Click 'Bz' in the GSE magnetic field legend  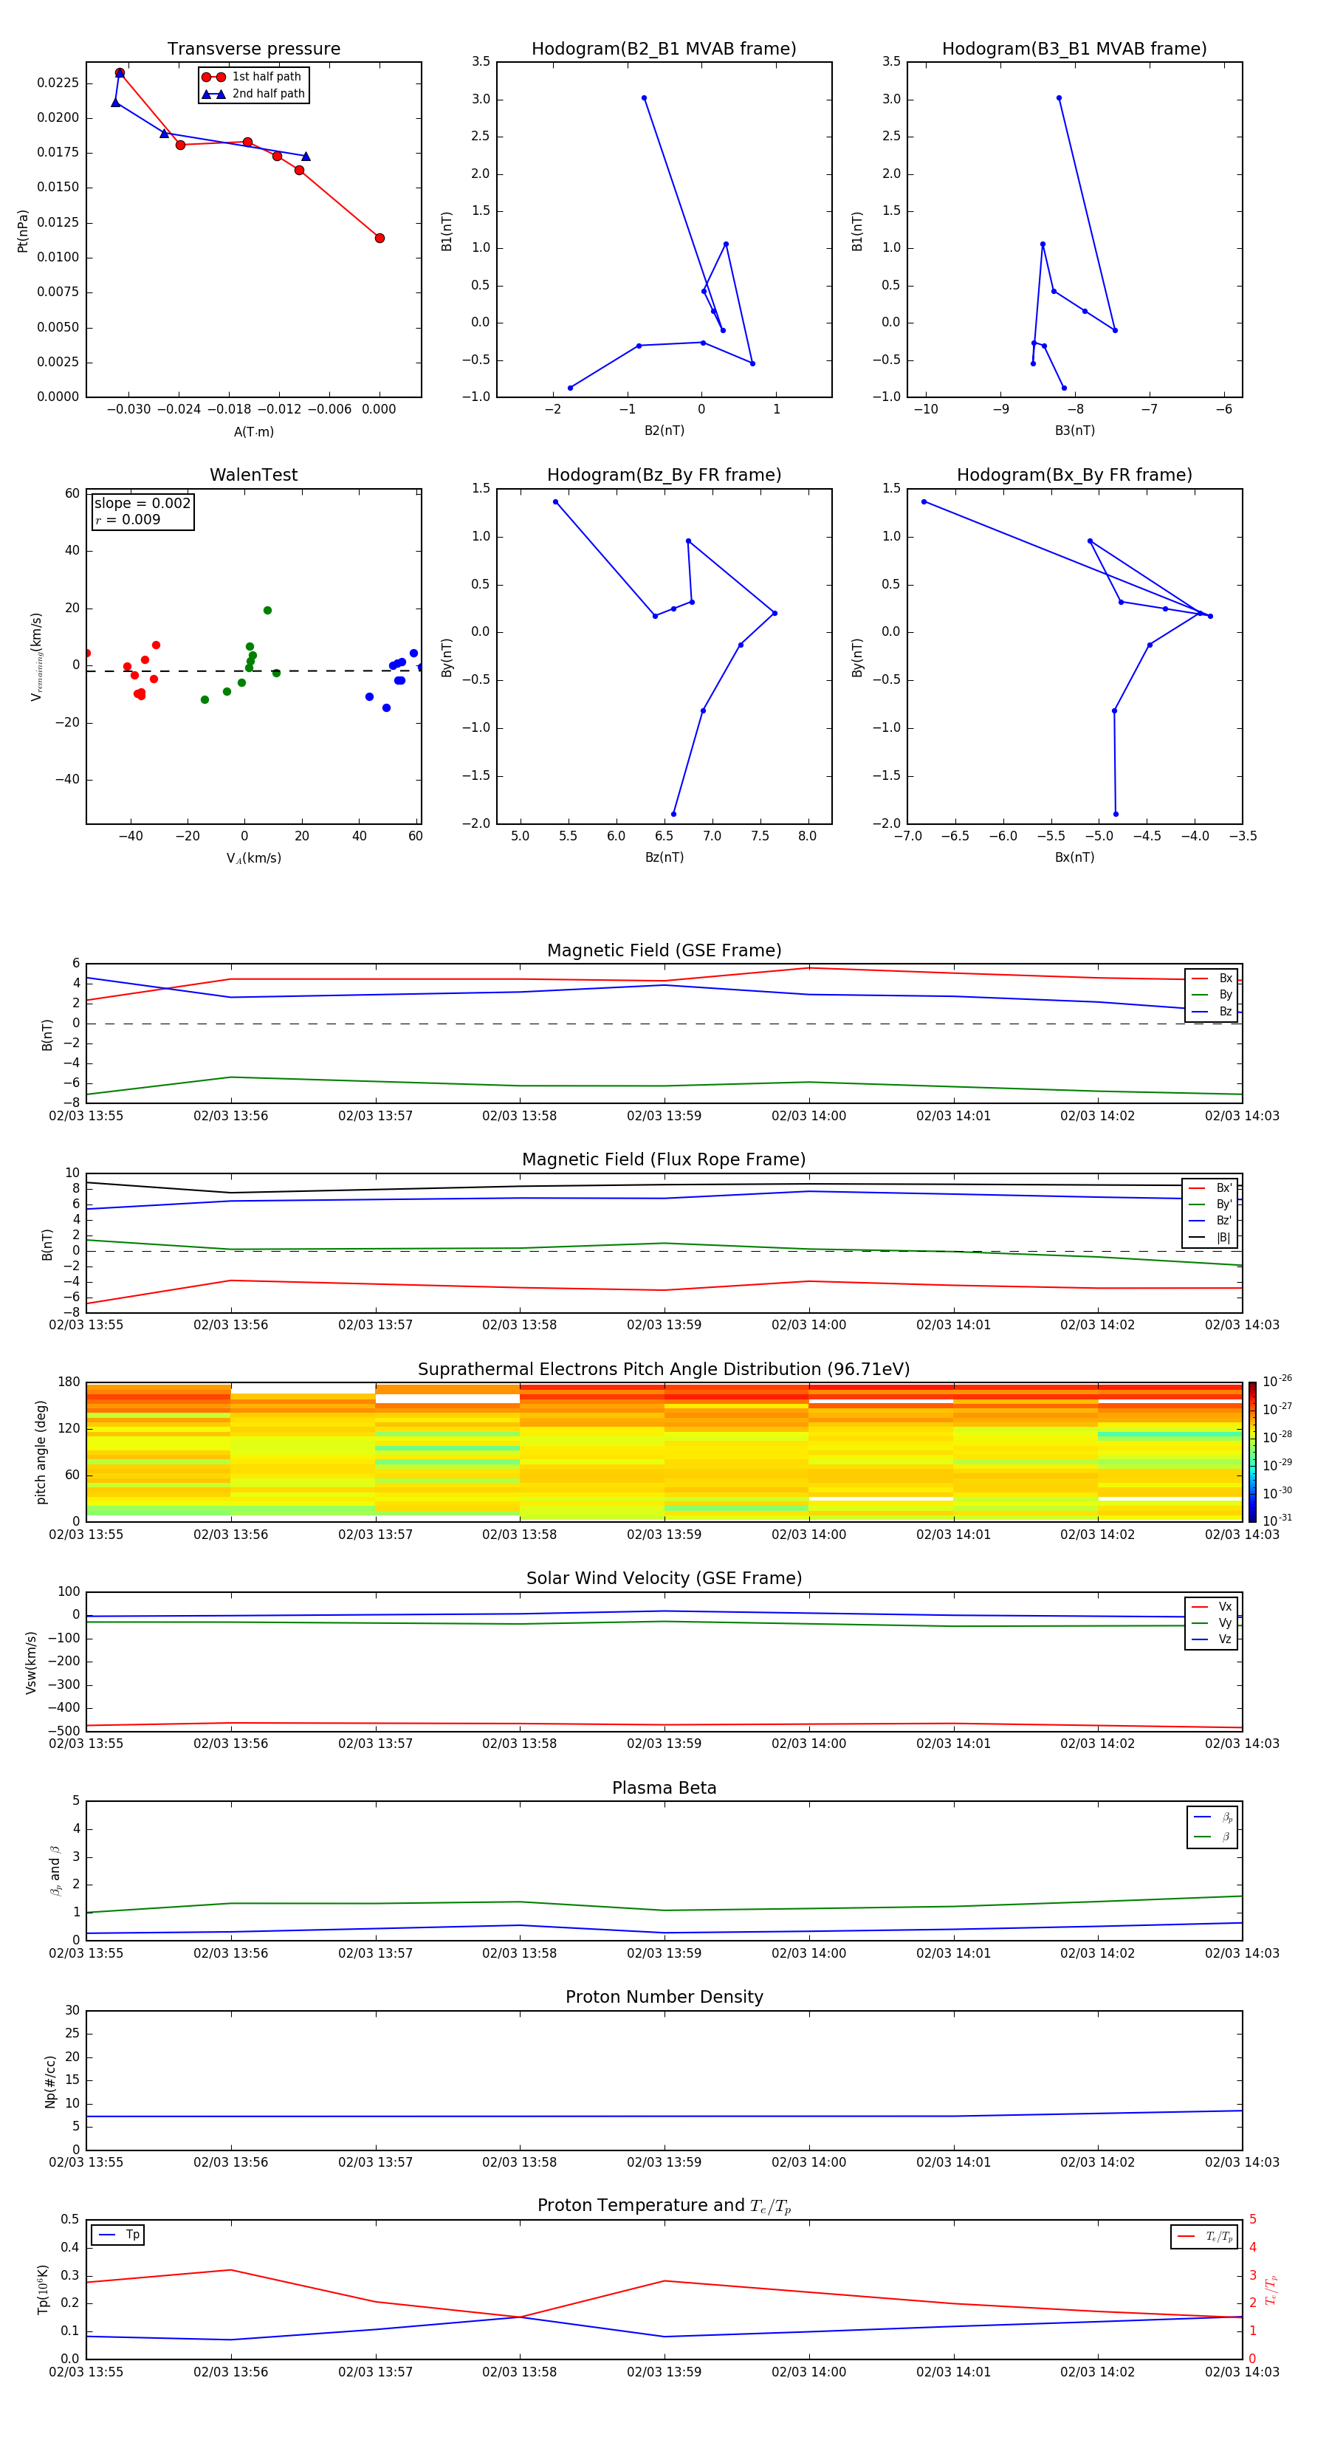[1212, 1011]
